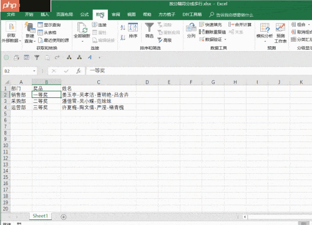
Task: Select the 姓名 header cell
Action: [x=99, y=89]
